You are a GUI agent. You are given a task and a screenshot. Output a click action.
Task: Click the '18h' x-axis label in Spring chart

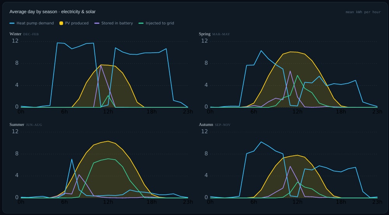(x=341, y=112)
